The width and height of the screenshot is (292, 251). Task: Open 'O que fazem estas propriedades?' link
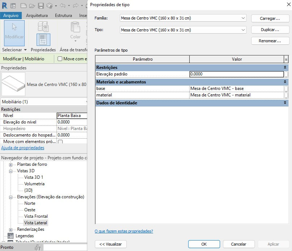[x=124, y=231]
